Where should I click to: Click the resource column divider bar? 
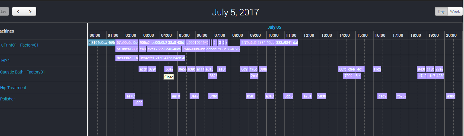[x=88, y=79]
